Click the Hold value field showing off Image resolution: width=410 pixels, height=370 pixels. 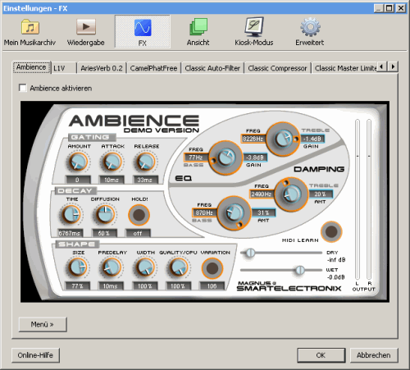point(138,233)
